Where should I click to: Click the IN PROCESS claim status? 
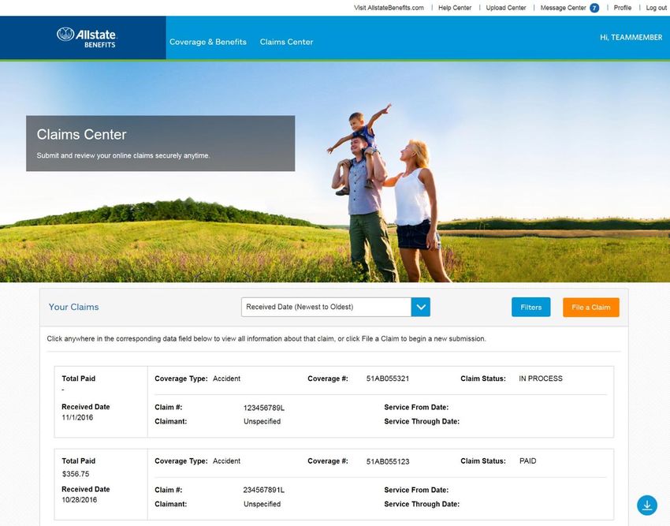click(x=541, y=379)
